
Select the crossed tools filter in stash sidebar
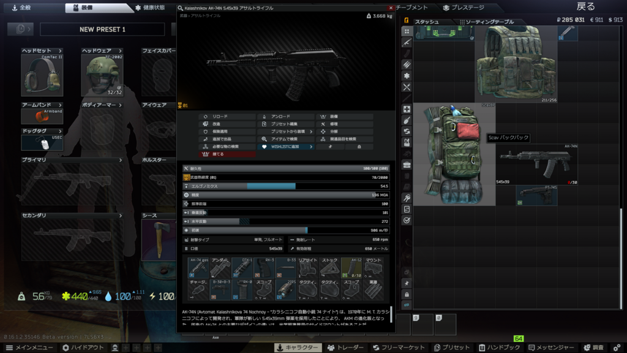407,87
